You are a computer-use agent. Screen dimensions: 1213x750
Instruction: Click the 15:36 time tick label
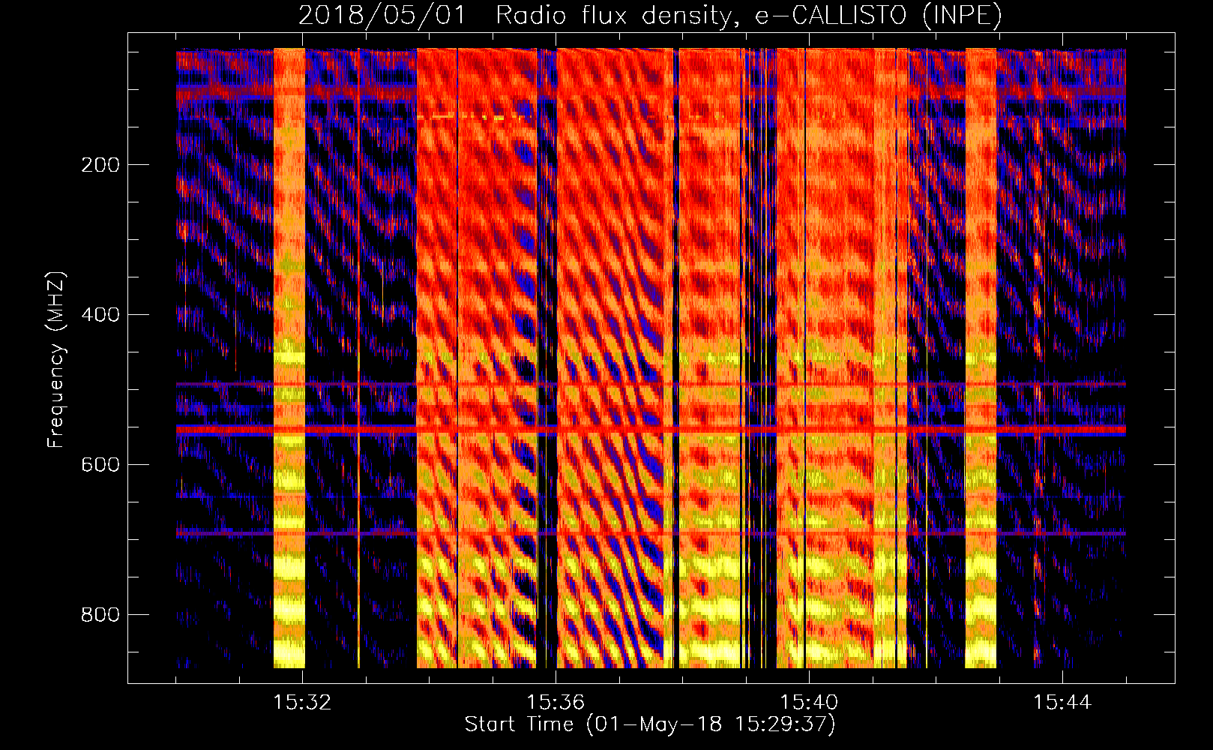pyautogui.click(x=556, y=703)
